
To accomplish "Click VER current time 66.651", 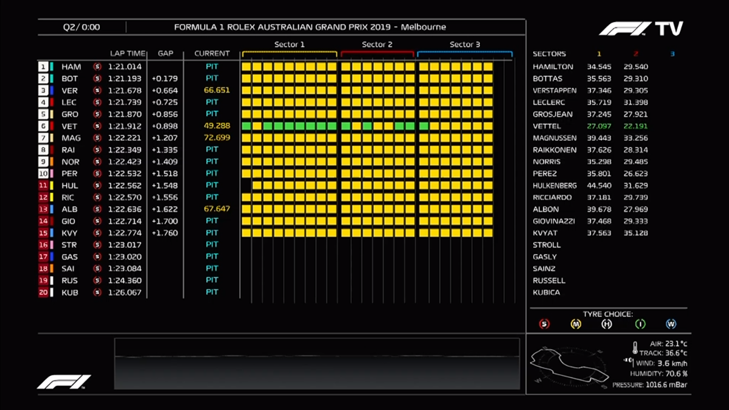I will point(217,90).
